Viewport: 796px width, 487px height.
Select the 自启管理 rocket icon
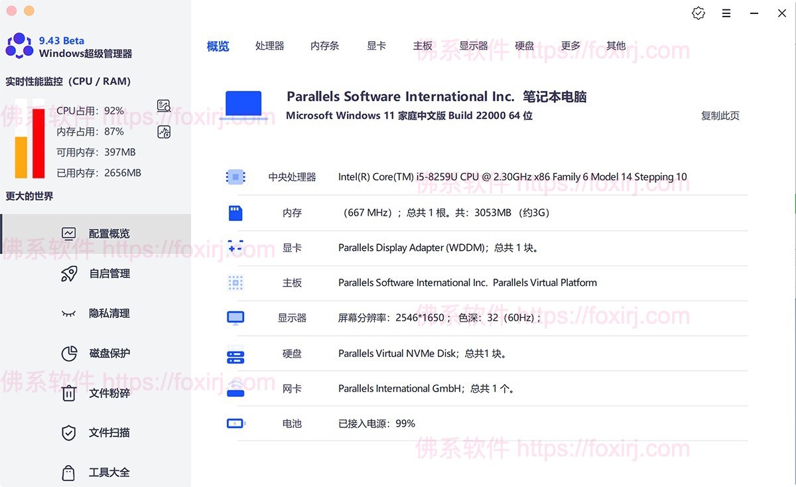69,273
